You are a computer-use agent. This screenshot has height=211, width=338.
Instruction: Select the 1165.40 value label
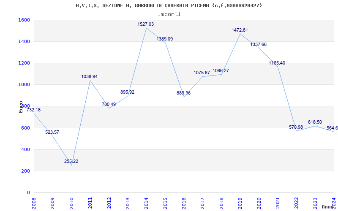pos(277,63)
